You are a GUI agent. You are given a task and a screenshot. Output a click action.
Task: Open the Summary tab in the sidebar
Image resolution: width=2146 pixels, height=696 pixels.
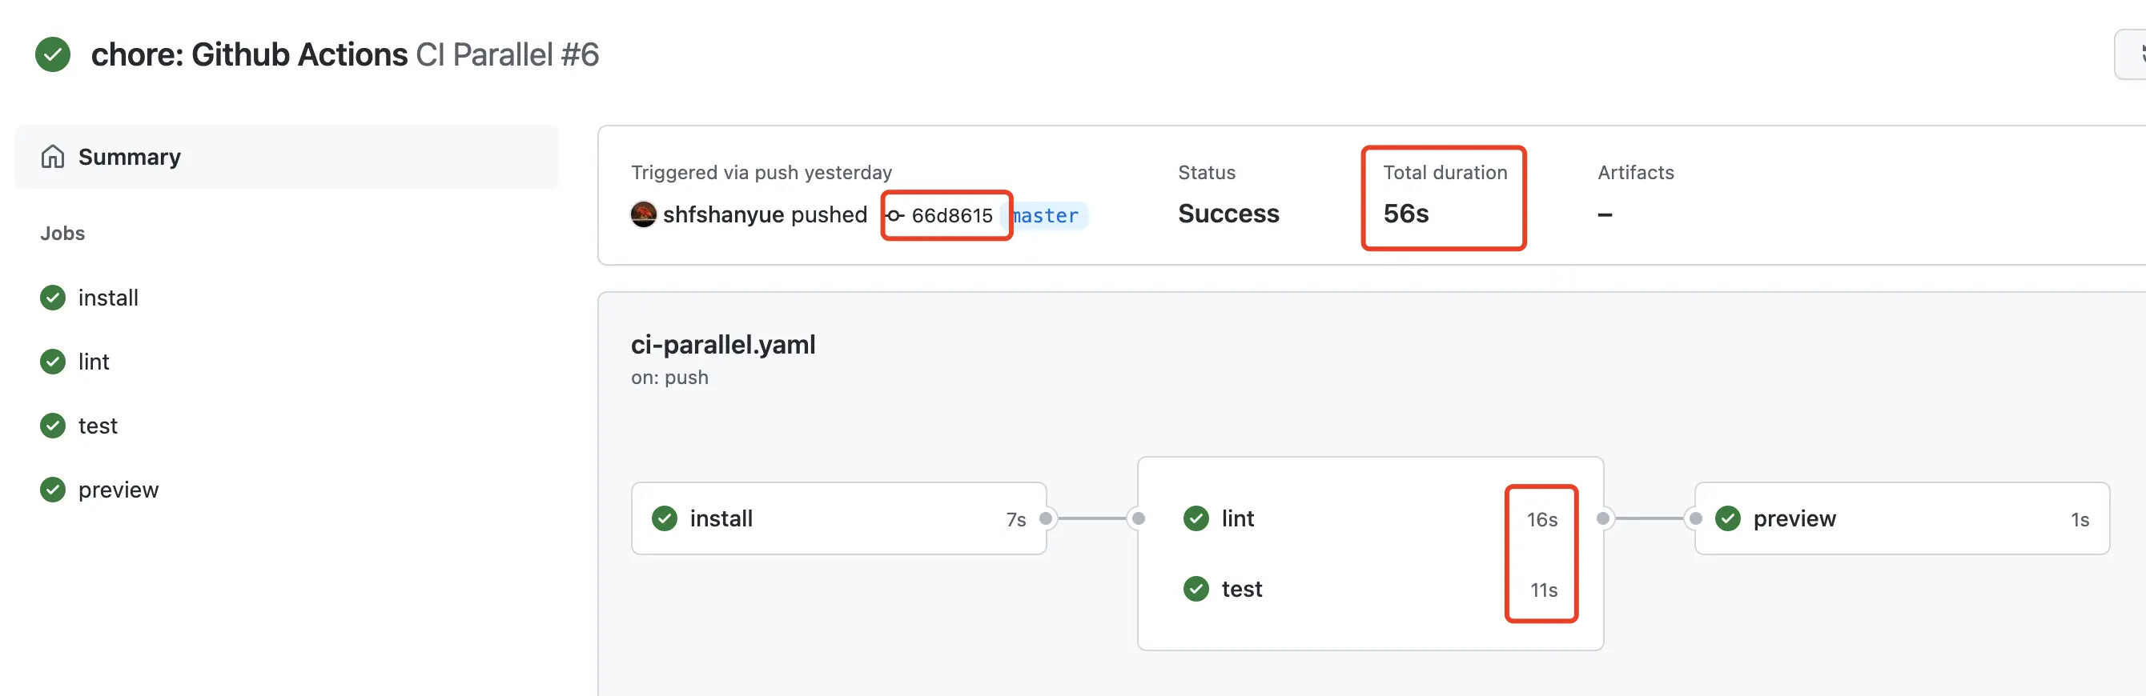(287, 157)
